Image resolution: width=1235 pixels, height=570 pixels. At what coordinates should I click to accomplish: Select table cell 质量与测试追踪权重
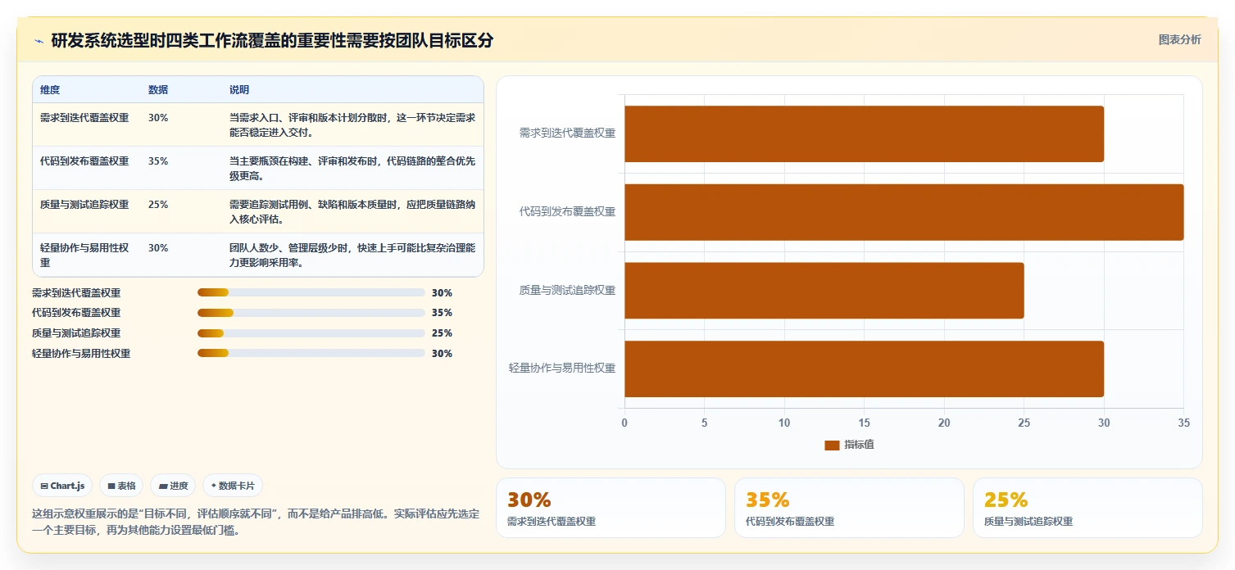(84, 205)
